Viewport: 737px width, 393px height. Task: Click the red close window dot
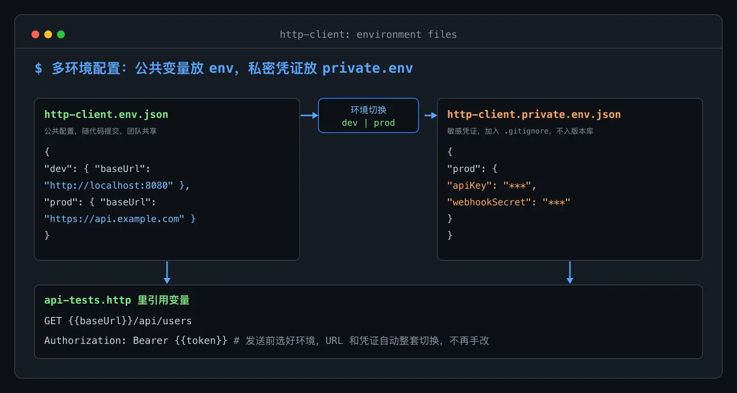(35, 34)
